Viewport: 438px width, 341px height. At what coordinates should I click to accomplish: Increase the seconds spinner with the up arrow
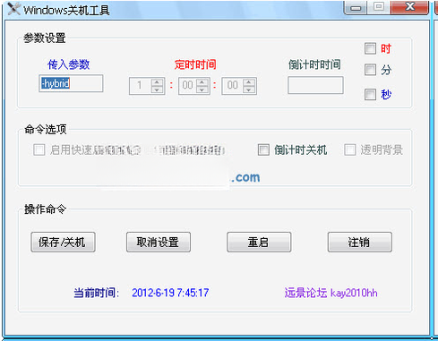(249, 82)
